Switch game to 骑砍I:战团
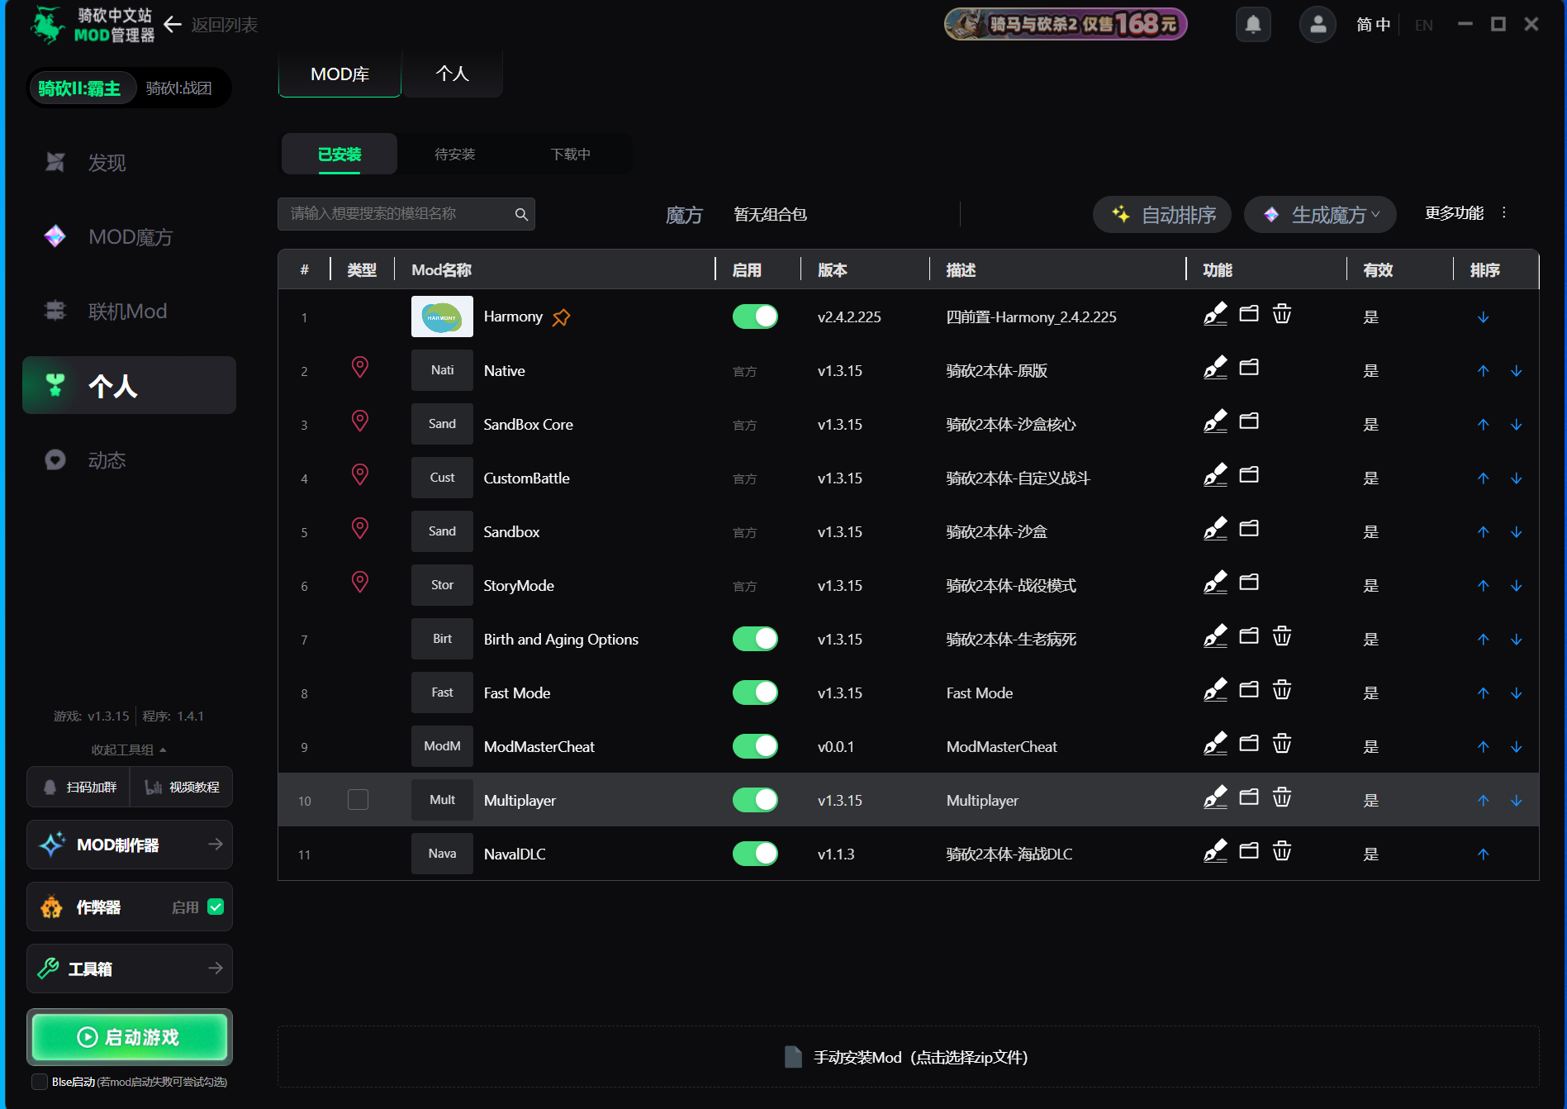Viewport: 1567px width, 1109px height. [x=179, y=88]
